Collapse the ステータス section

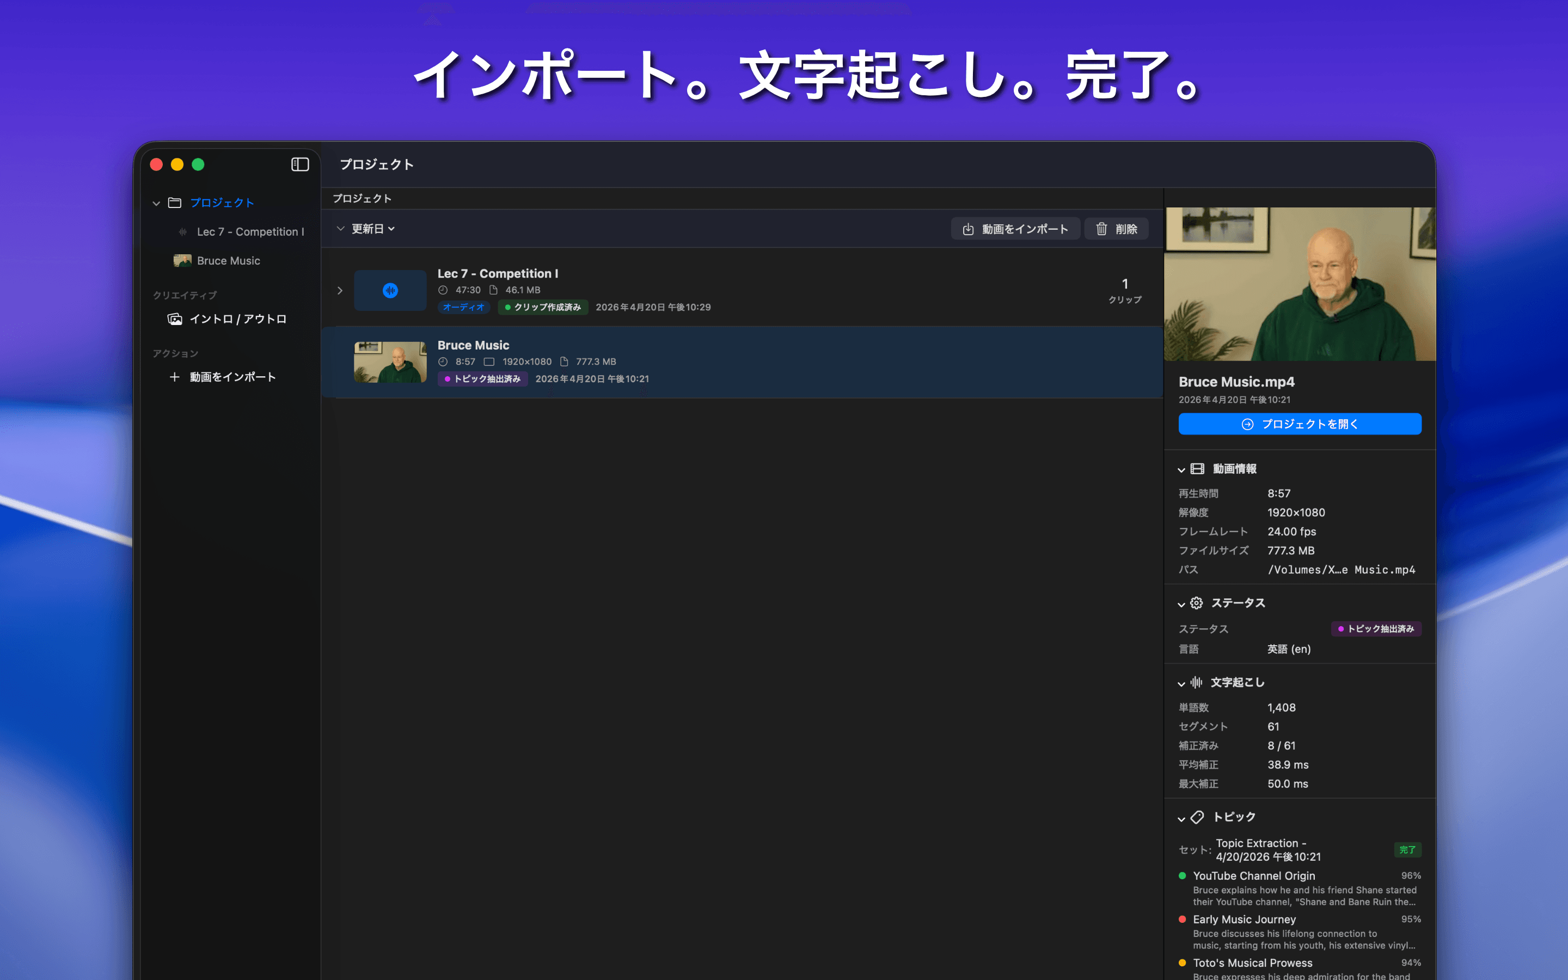pyautogui.click(x=1181, y=604)
